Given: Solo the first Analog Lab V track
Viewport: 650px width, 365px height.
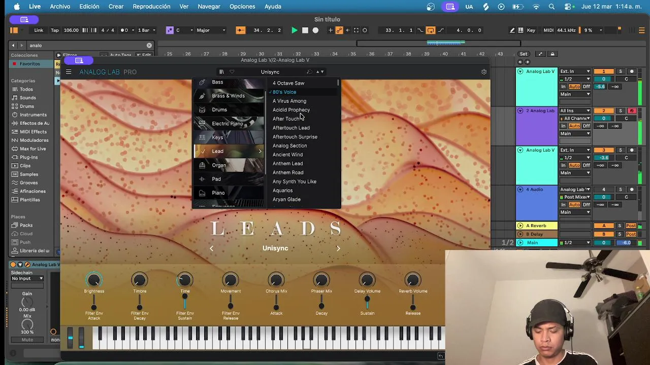Looking at the screenshot, I should pyautogui.click(x=620, y=71).
